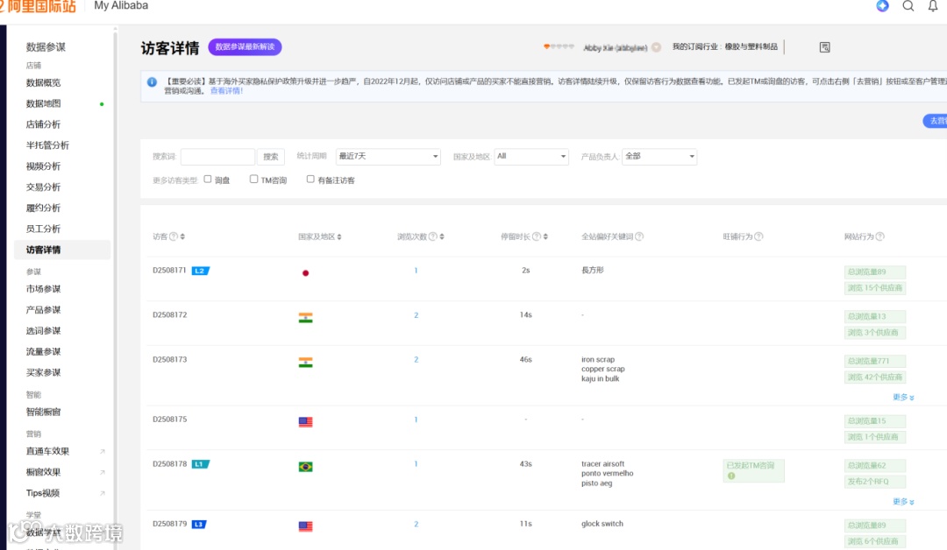Open the 统计周期 最近7天 dropdown
Image resolution: width=947 pixels, height=550 pixels.
coord(388,156)
